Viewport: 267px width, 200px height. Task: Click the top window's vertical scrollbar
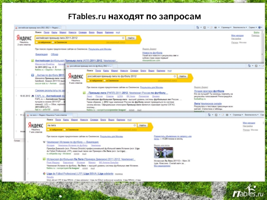point(262,46)
